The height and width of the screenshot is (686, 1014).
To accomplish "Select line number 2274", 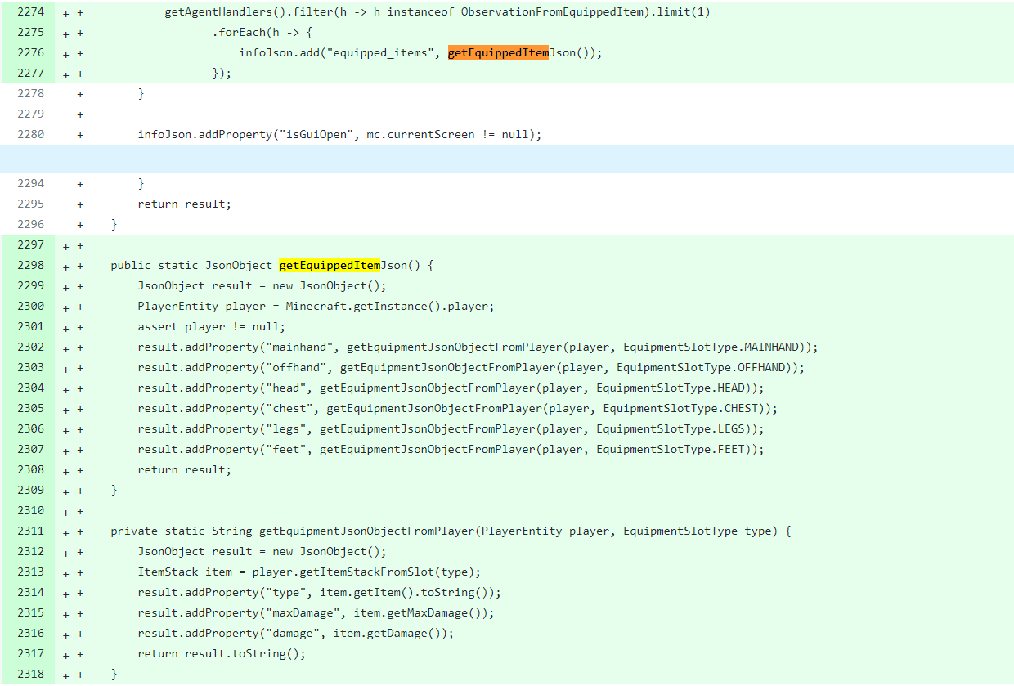I will tap(30, 12).
